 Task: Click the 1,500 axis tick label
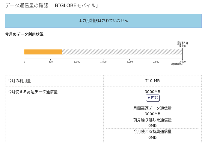pos(103,62)
